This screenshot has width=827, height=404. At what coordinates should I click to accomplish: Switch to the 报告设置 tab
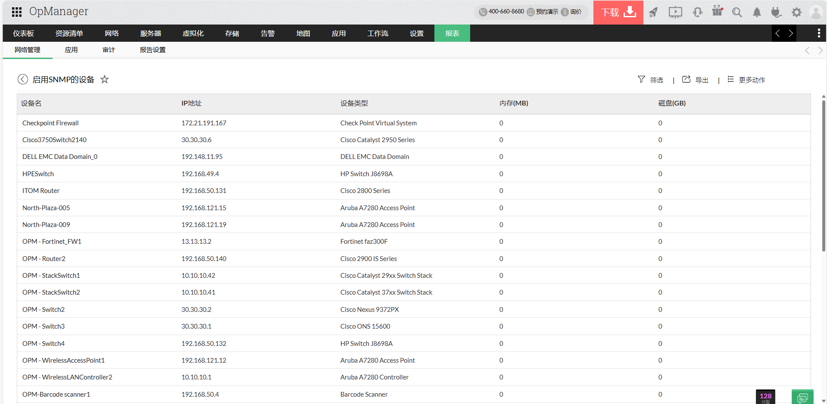[x=153, y=50]
